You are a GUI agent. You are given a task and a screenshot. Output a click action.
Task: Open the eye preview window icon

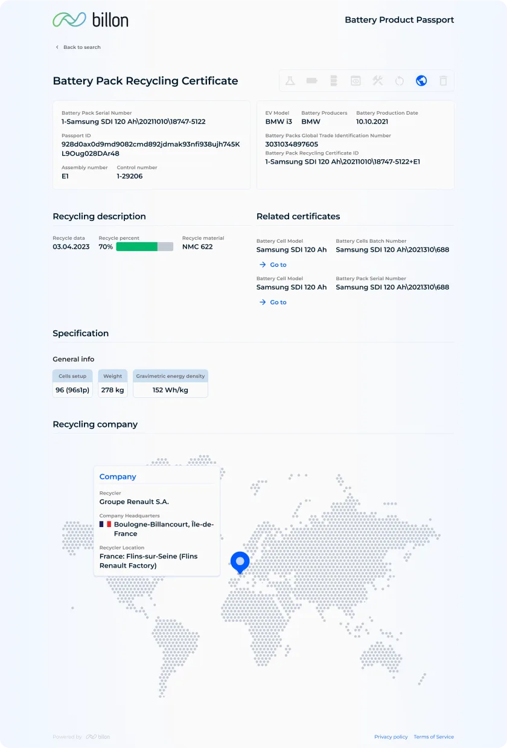[356, 80]
